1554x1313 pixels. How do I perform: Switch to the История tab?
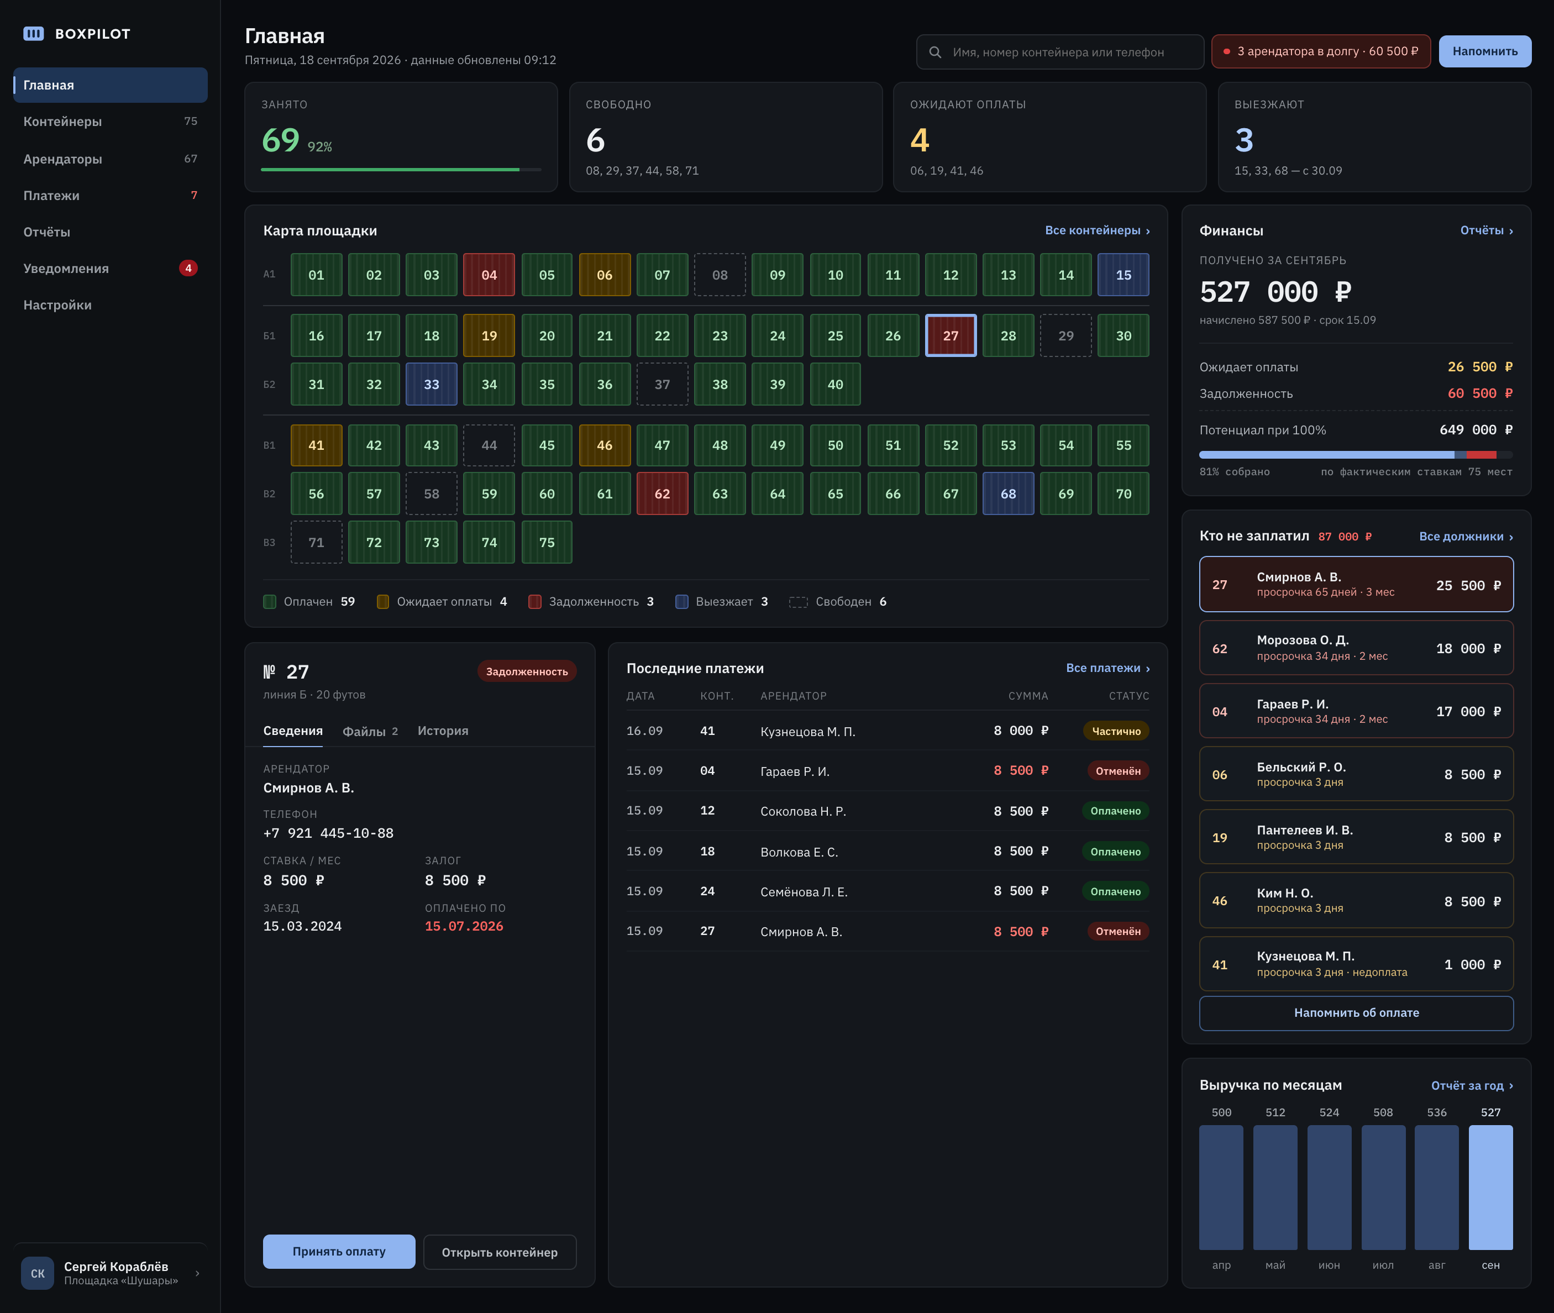coord(443,731)
